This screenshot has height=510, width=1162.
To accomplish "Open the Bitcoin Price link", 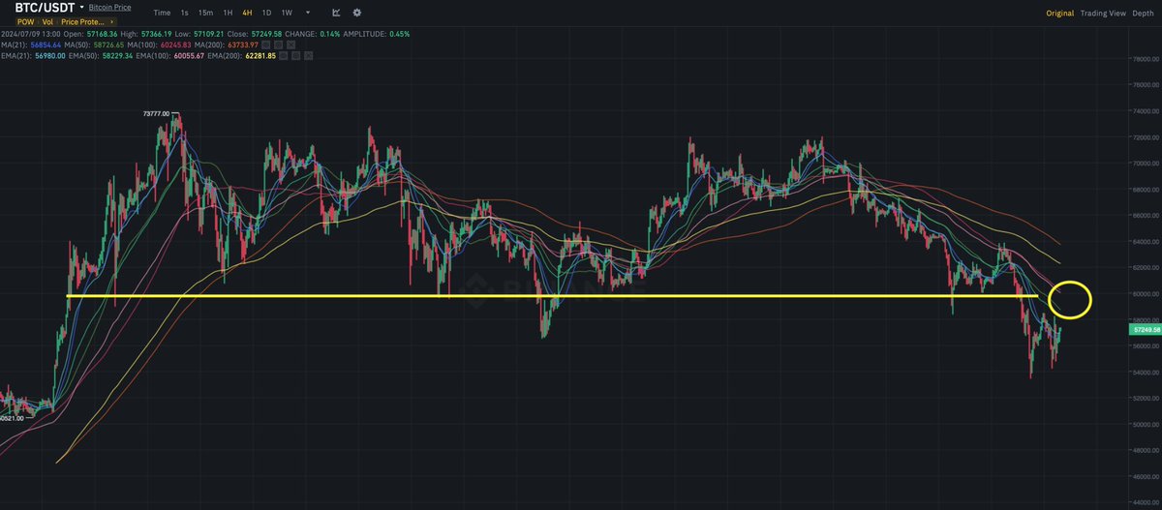I will pos(109,8).
